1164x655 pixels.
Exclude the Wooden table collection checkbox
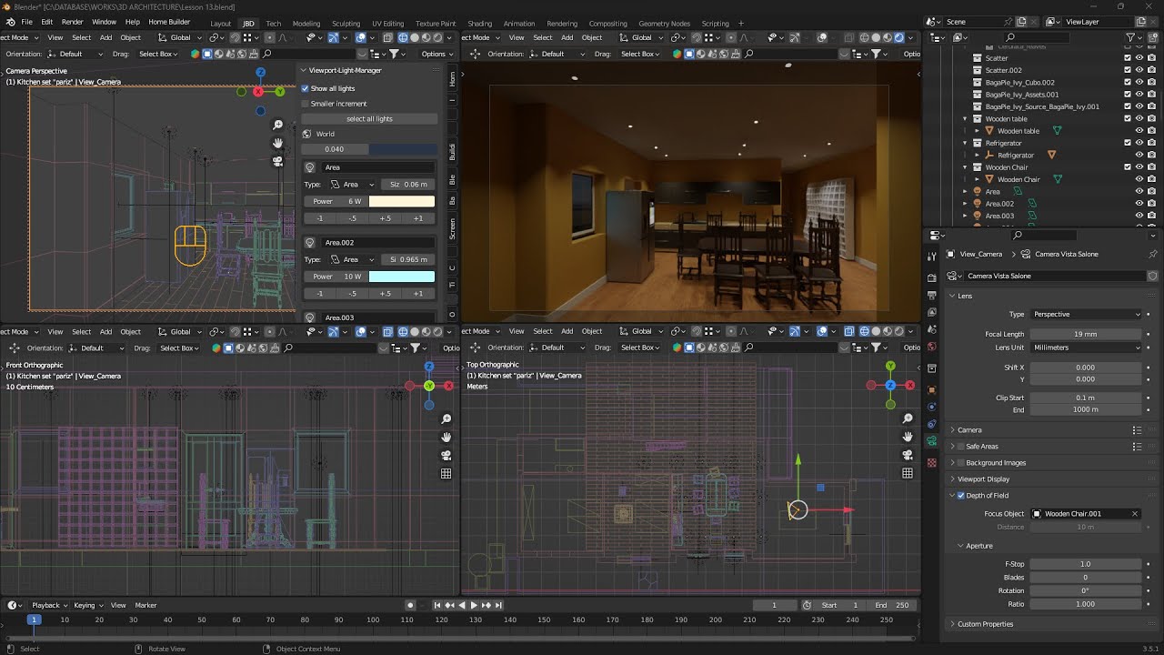[x=1128, y=119]
